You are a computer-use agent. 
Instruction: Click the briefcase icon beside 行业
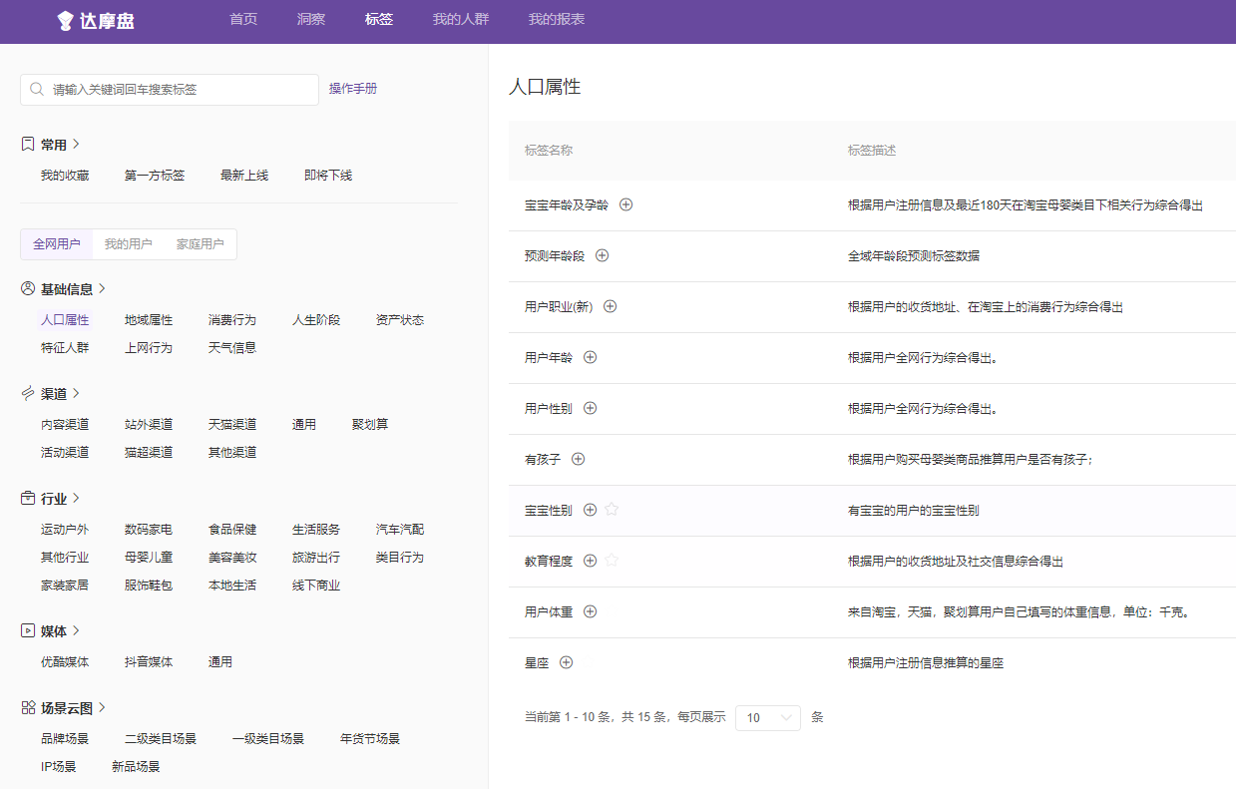pos(28,499)
